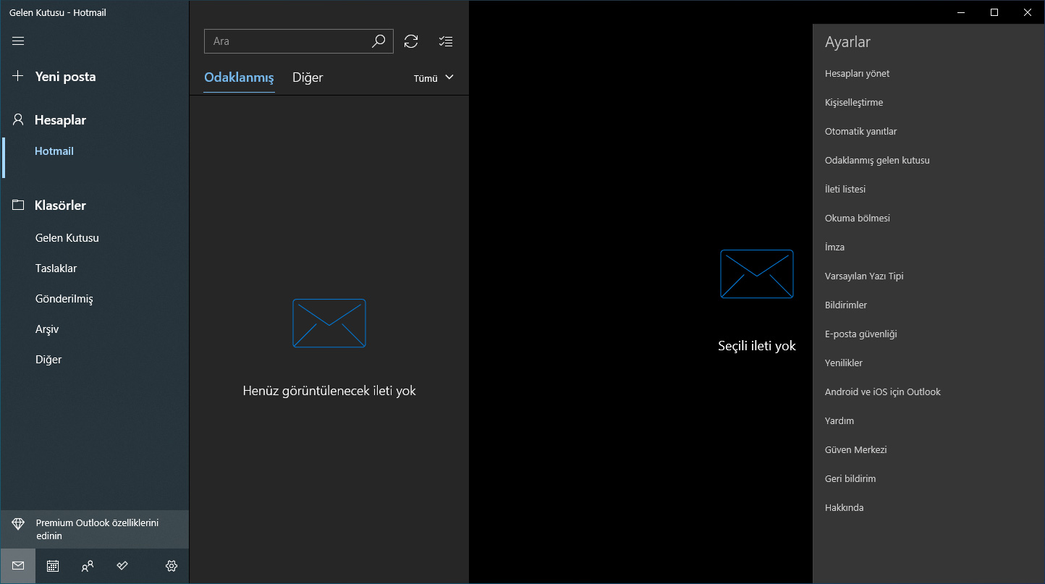Switch to the Odaklanmış tab
Screen dimensions: 1045x584
click(239, 77)
